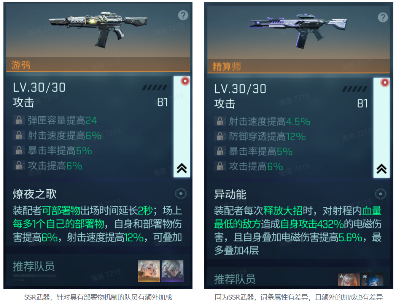Collapse 精算师 stats with double chevron arrow
Viewport: 396px width, 303px height.
pos(382,169)
